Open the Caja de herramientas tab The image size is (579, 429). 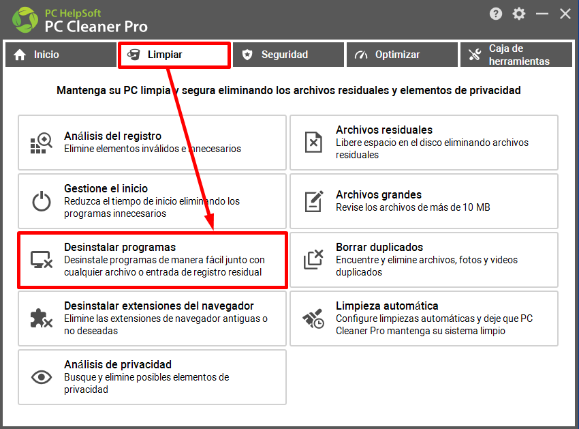[516, 55]
